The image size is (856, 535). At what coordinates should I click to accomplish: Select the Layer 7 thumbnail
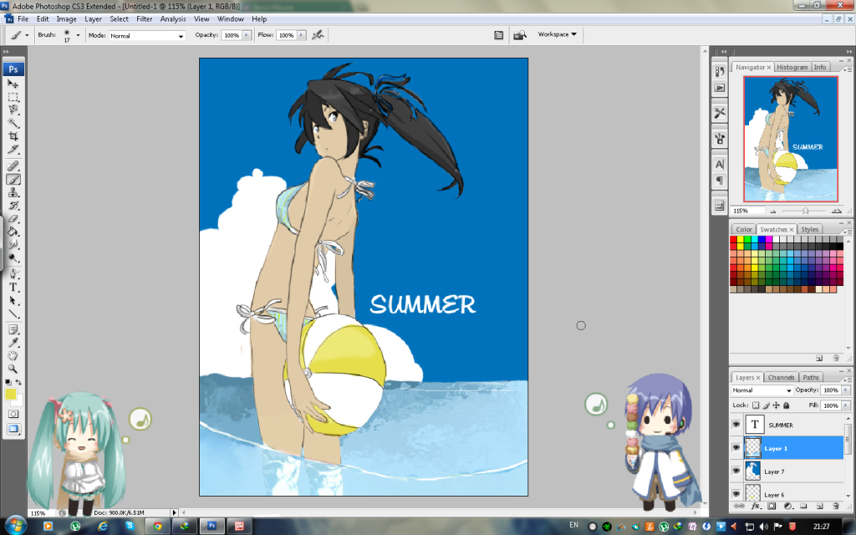point(753,471)
